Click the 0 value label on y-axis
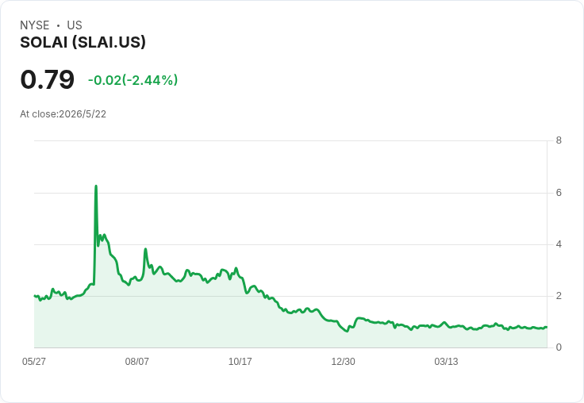The width and height of the screenshot is (584, 403). click(x=559, y=347)
